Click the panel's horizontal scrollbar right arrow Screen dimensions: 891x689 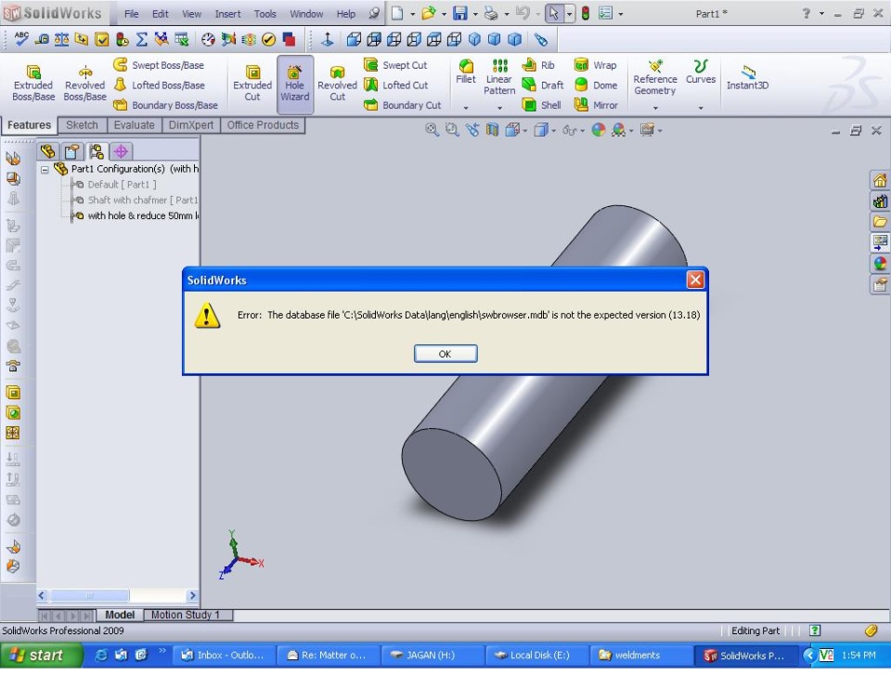193,595
